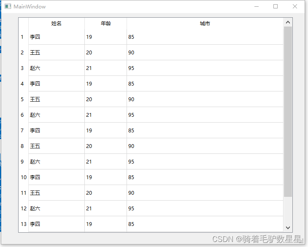Close the MainWindow window

coord(294,6)
